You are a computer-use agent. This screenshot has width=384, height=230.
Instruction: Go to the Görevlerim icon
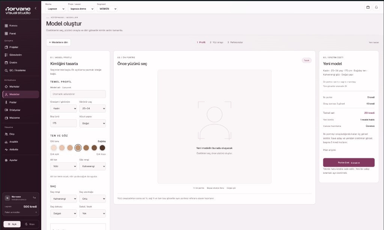[6, 55]
